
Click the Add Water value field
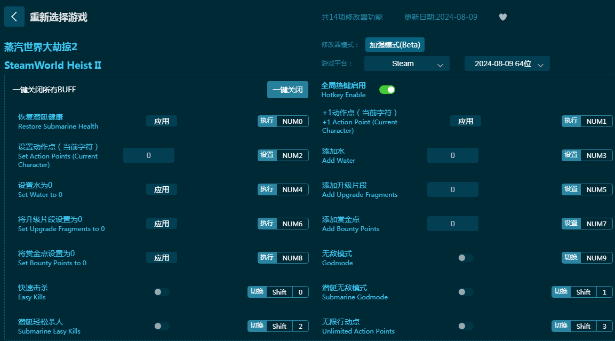(x=452, y=155)
